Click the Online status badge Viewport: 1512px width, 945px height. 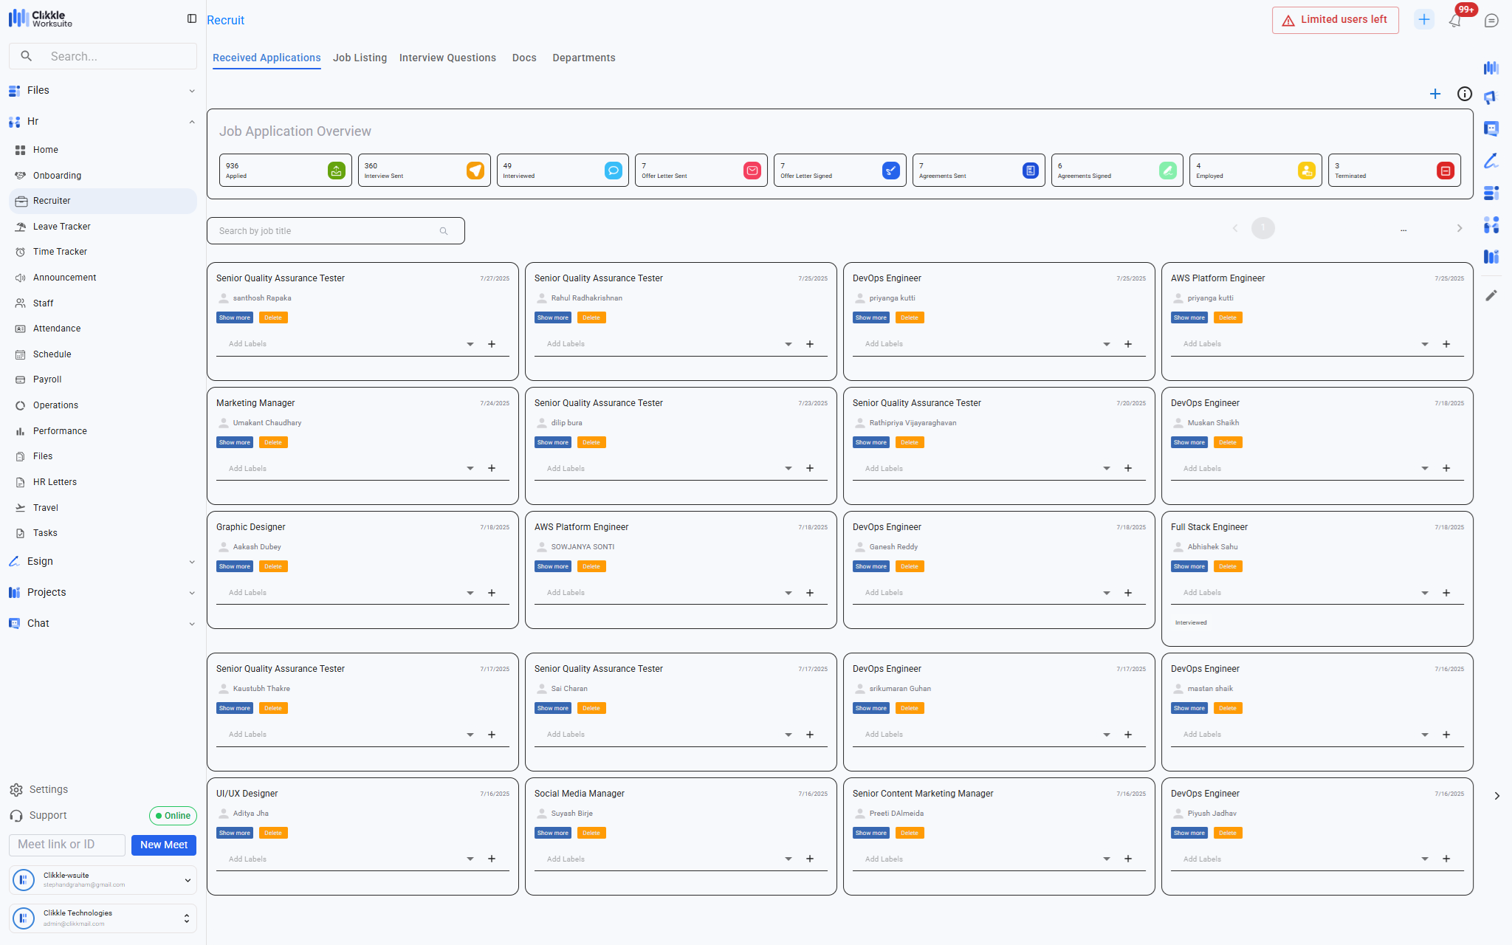173,816
